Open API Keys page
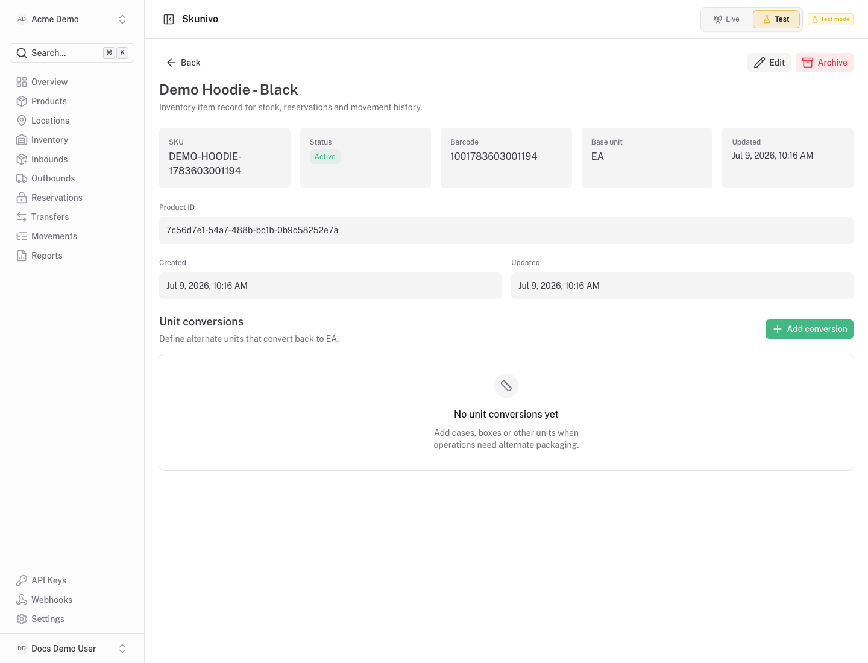Screen dimensions: 868x663 pos(72,580)
